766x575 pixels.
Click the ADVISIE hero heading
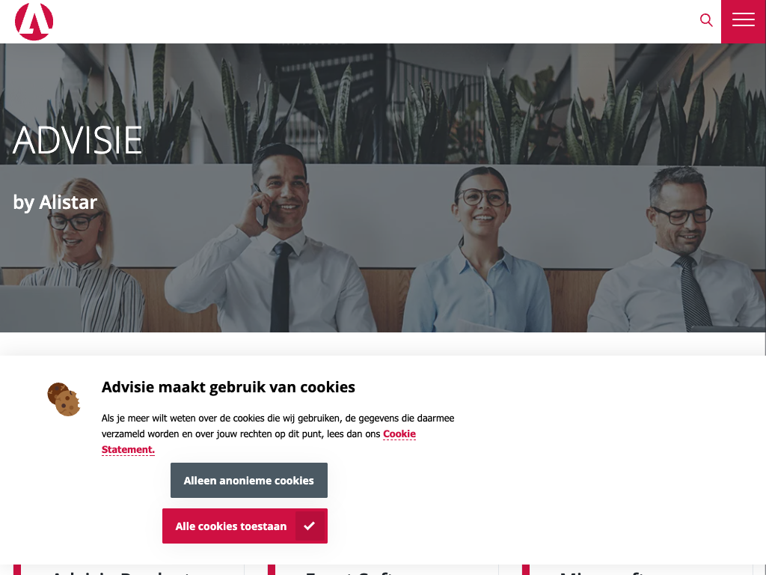pyautogui.click(x=77, y=141)
